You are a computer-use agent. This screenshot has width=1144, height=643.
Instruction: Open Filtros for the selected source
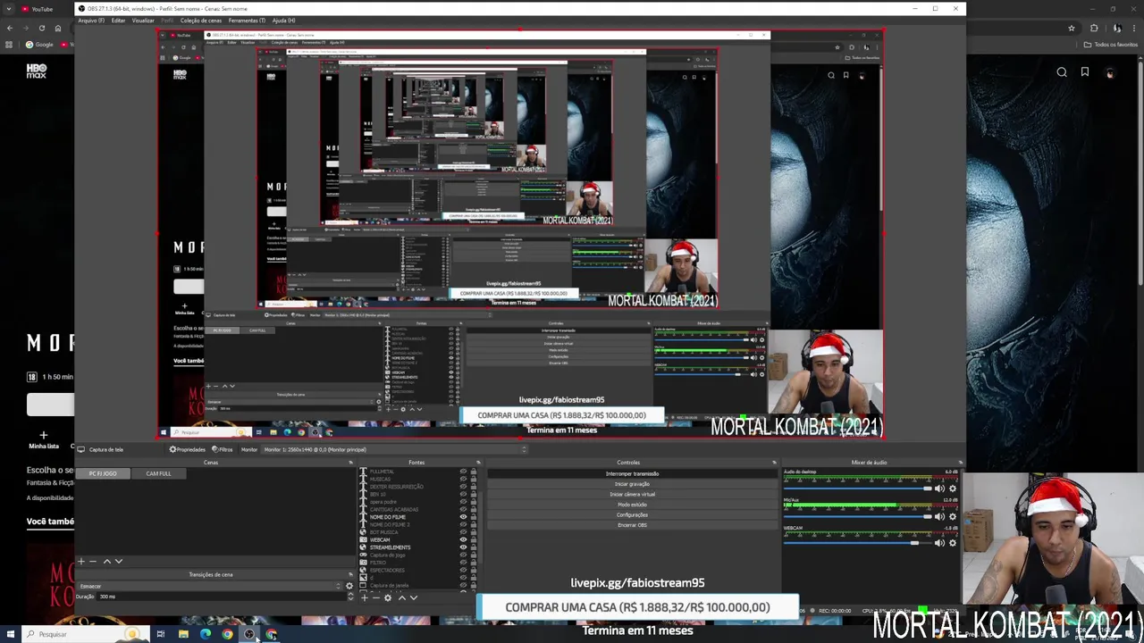pos(223,449)
